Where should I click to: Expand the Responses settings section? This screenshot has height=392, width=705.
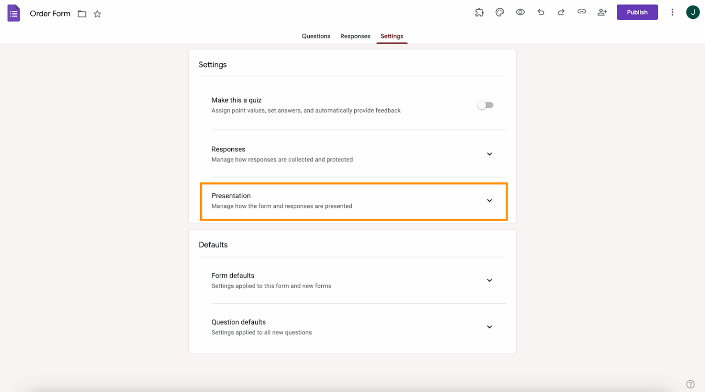click(x=489, y=154)
